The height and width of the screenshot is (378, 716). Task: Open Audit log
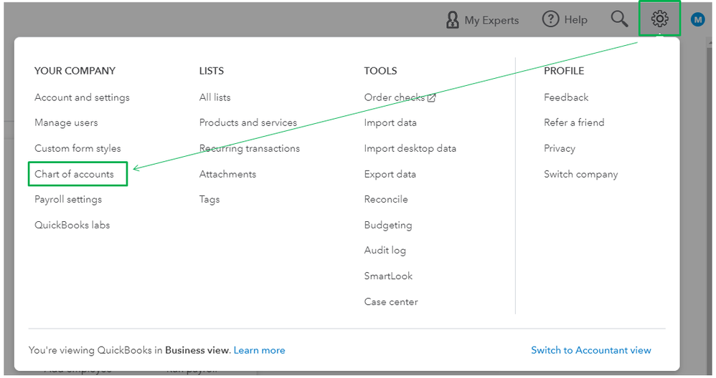pos(385,250)
